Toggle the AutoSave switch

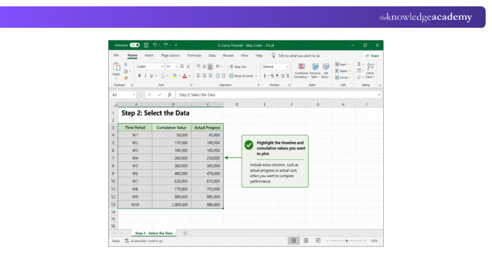pos(135,45)
